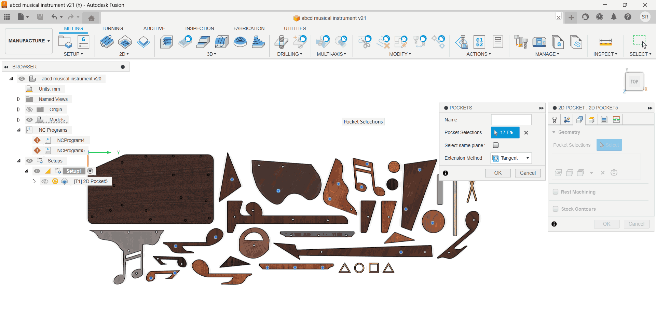
Task: Clear the Pocket Selections with X
Action: tap(526, 133)
